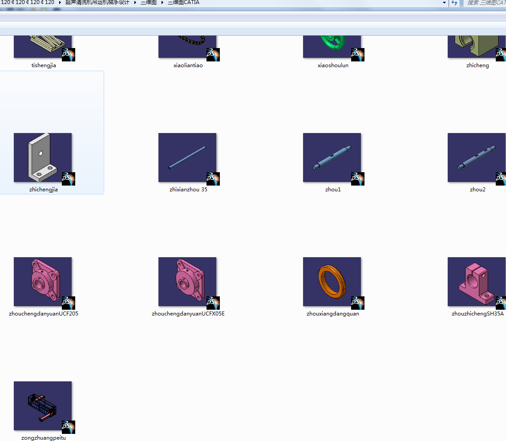Viewport: 506px width, 441px height.
Task: Click the zhou2 file name label
Action: click(x=477, y=190)
